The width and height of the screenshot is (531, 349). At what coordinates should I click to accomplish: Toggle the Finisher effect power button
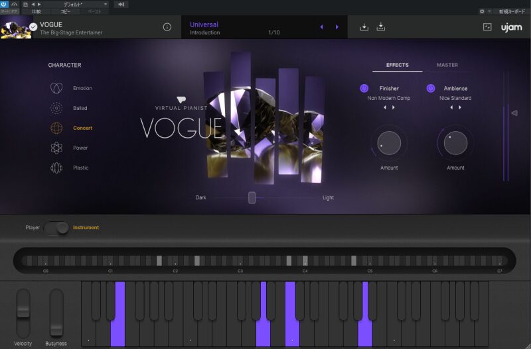coord(364,88)
